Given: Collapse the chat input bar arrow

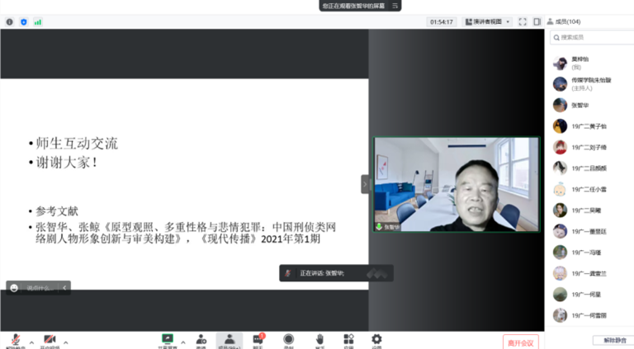Looking at the screenshot, I should tap(65, 288).
